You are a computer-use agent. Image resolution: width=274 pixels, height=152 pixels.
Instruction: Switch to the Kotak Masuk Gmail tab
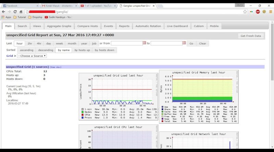point(59,6)
